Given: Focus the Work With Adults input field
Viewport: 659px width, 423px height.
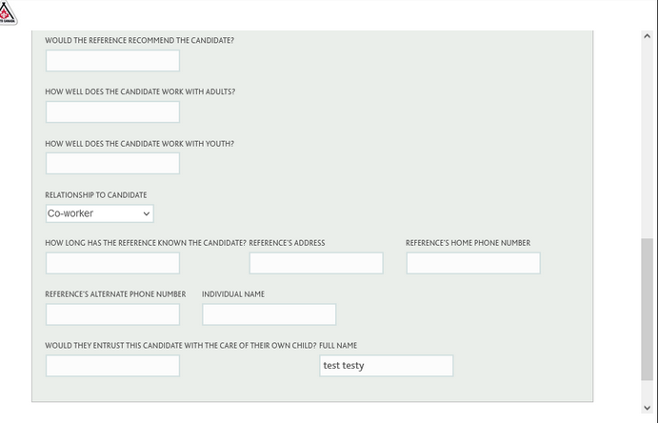Looking at the screenshot, I should (x=112, y=111).
